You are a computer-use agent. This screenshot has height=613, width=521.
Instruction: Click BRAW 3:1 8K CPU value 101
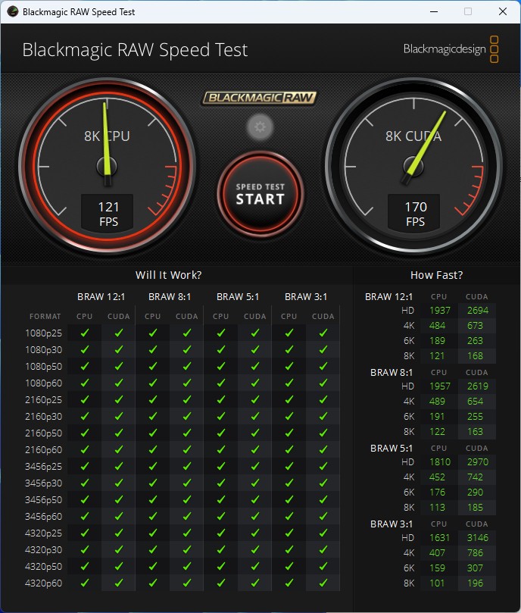[x=437, y=583]
